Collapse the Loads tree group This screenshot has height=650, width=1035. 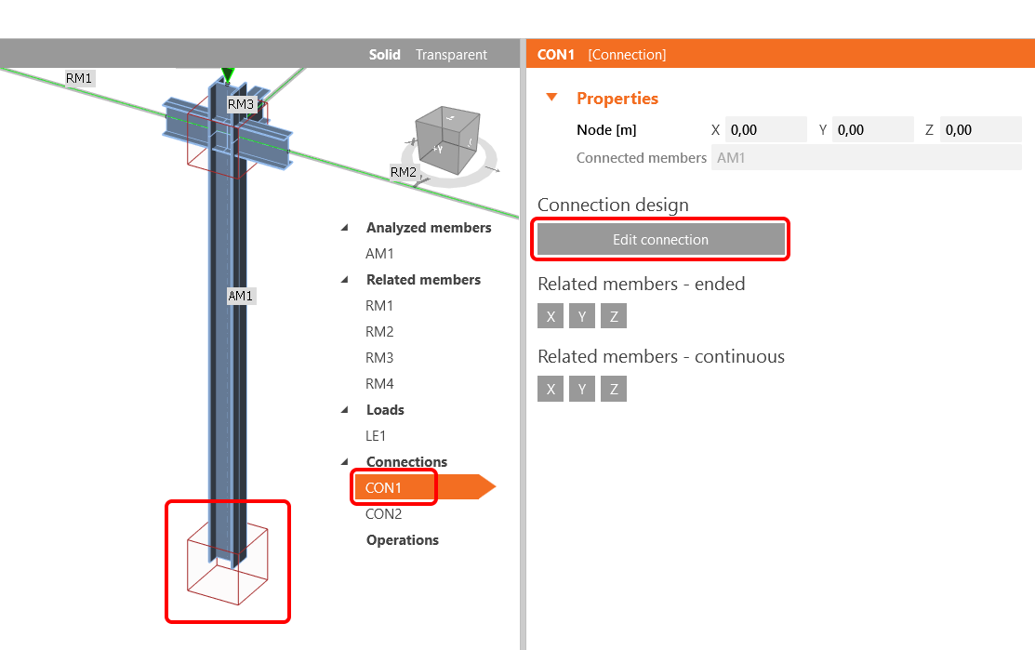click(345, 410)
